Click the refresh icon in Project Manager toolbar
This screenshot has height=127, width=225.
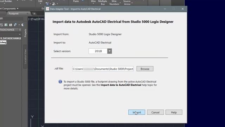[6, 25]
